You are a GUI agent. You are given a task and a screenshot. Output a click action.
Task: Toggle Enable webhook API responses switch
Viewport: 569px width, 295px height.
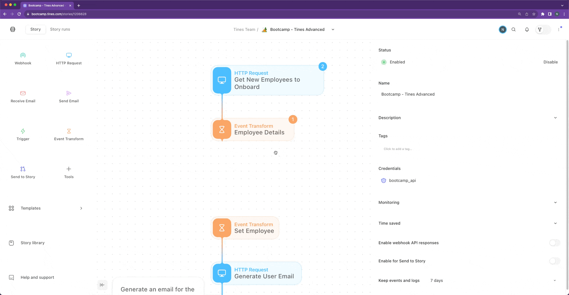tap(554, 243)
